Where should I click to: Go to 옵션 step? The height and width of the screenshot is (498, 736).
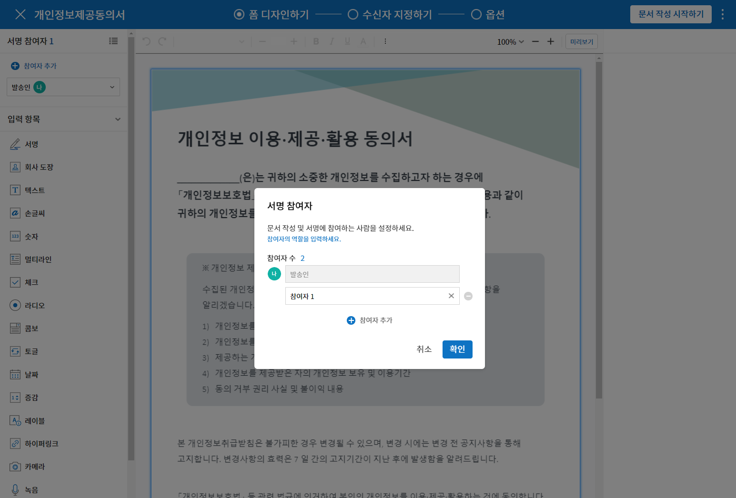tap(488, 15)
